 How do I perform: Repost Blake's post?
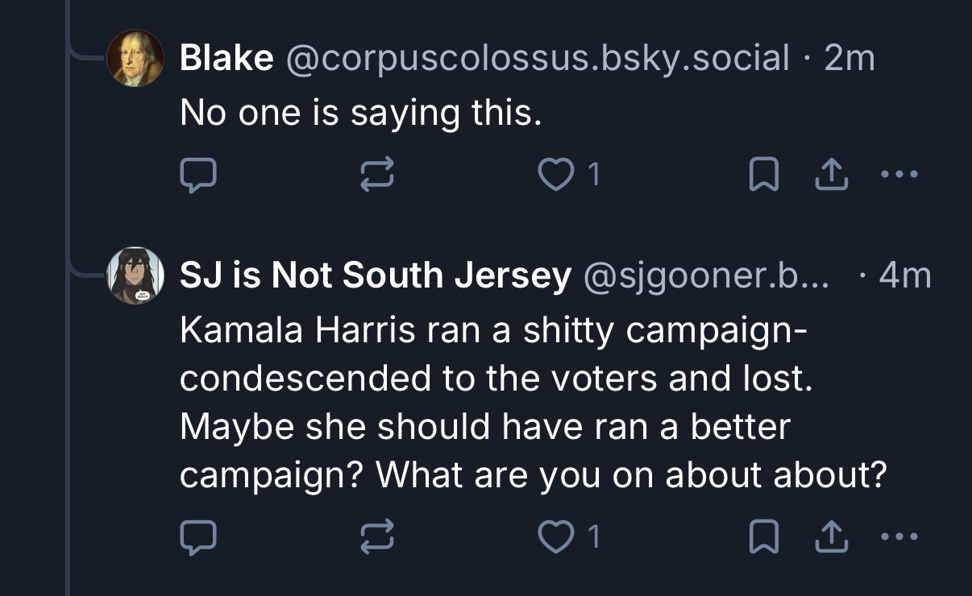click(378, 176)
